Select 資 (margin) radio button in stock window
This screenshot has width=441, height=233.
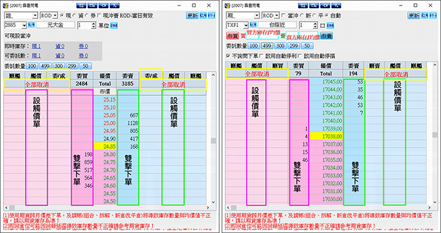(x=74, y=16)
